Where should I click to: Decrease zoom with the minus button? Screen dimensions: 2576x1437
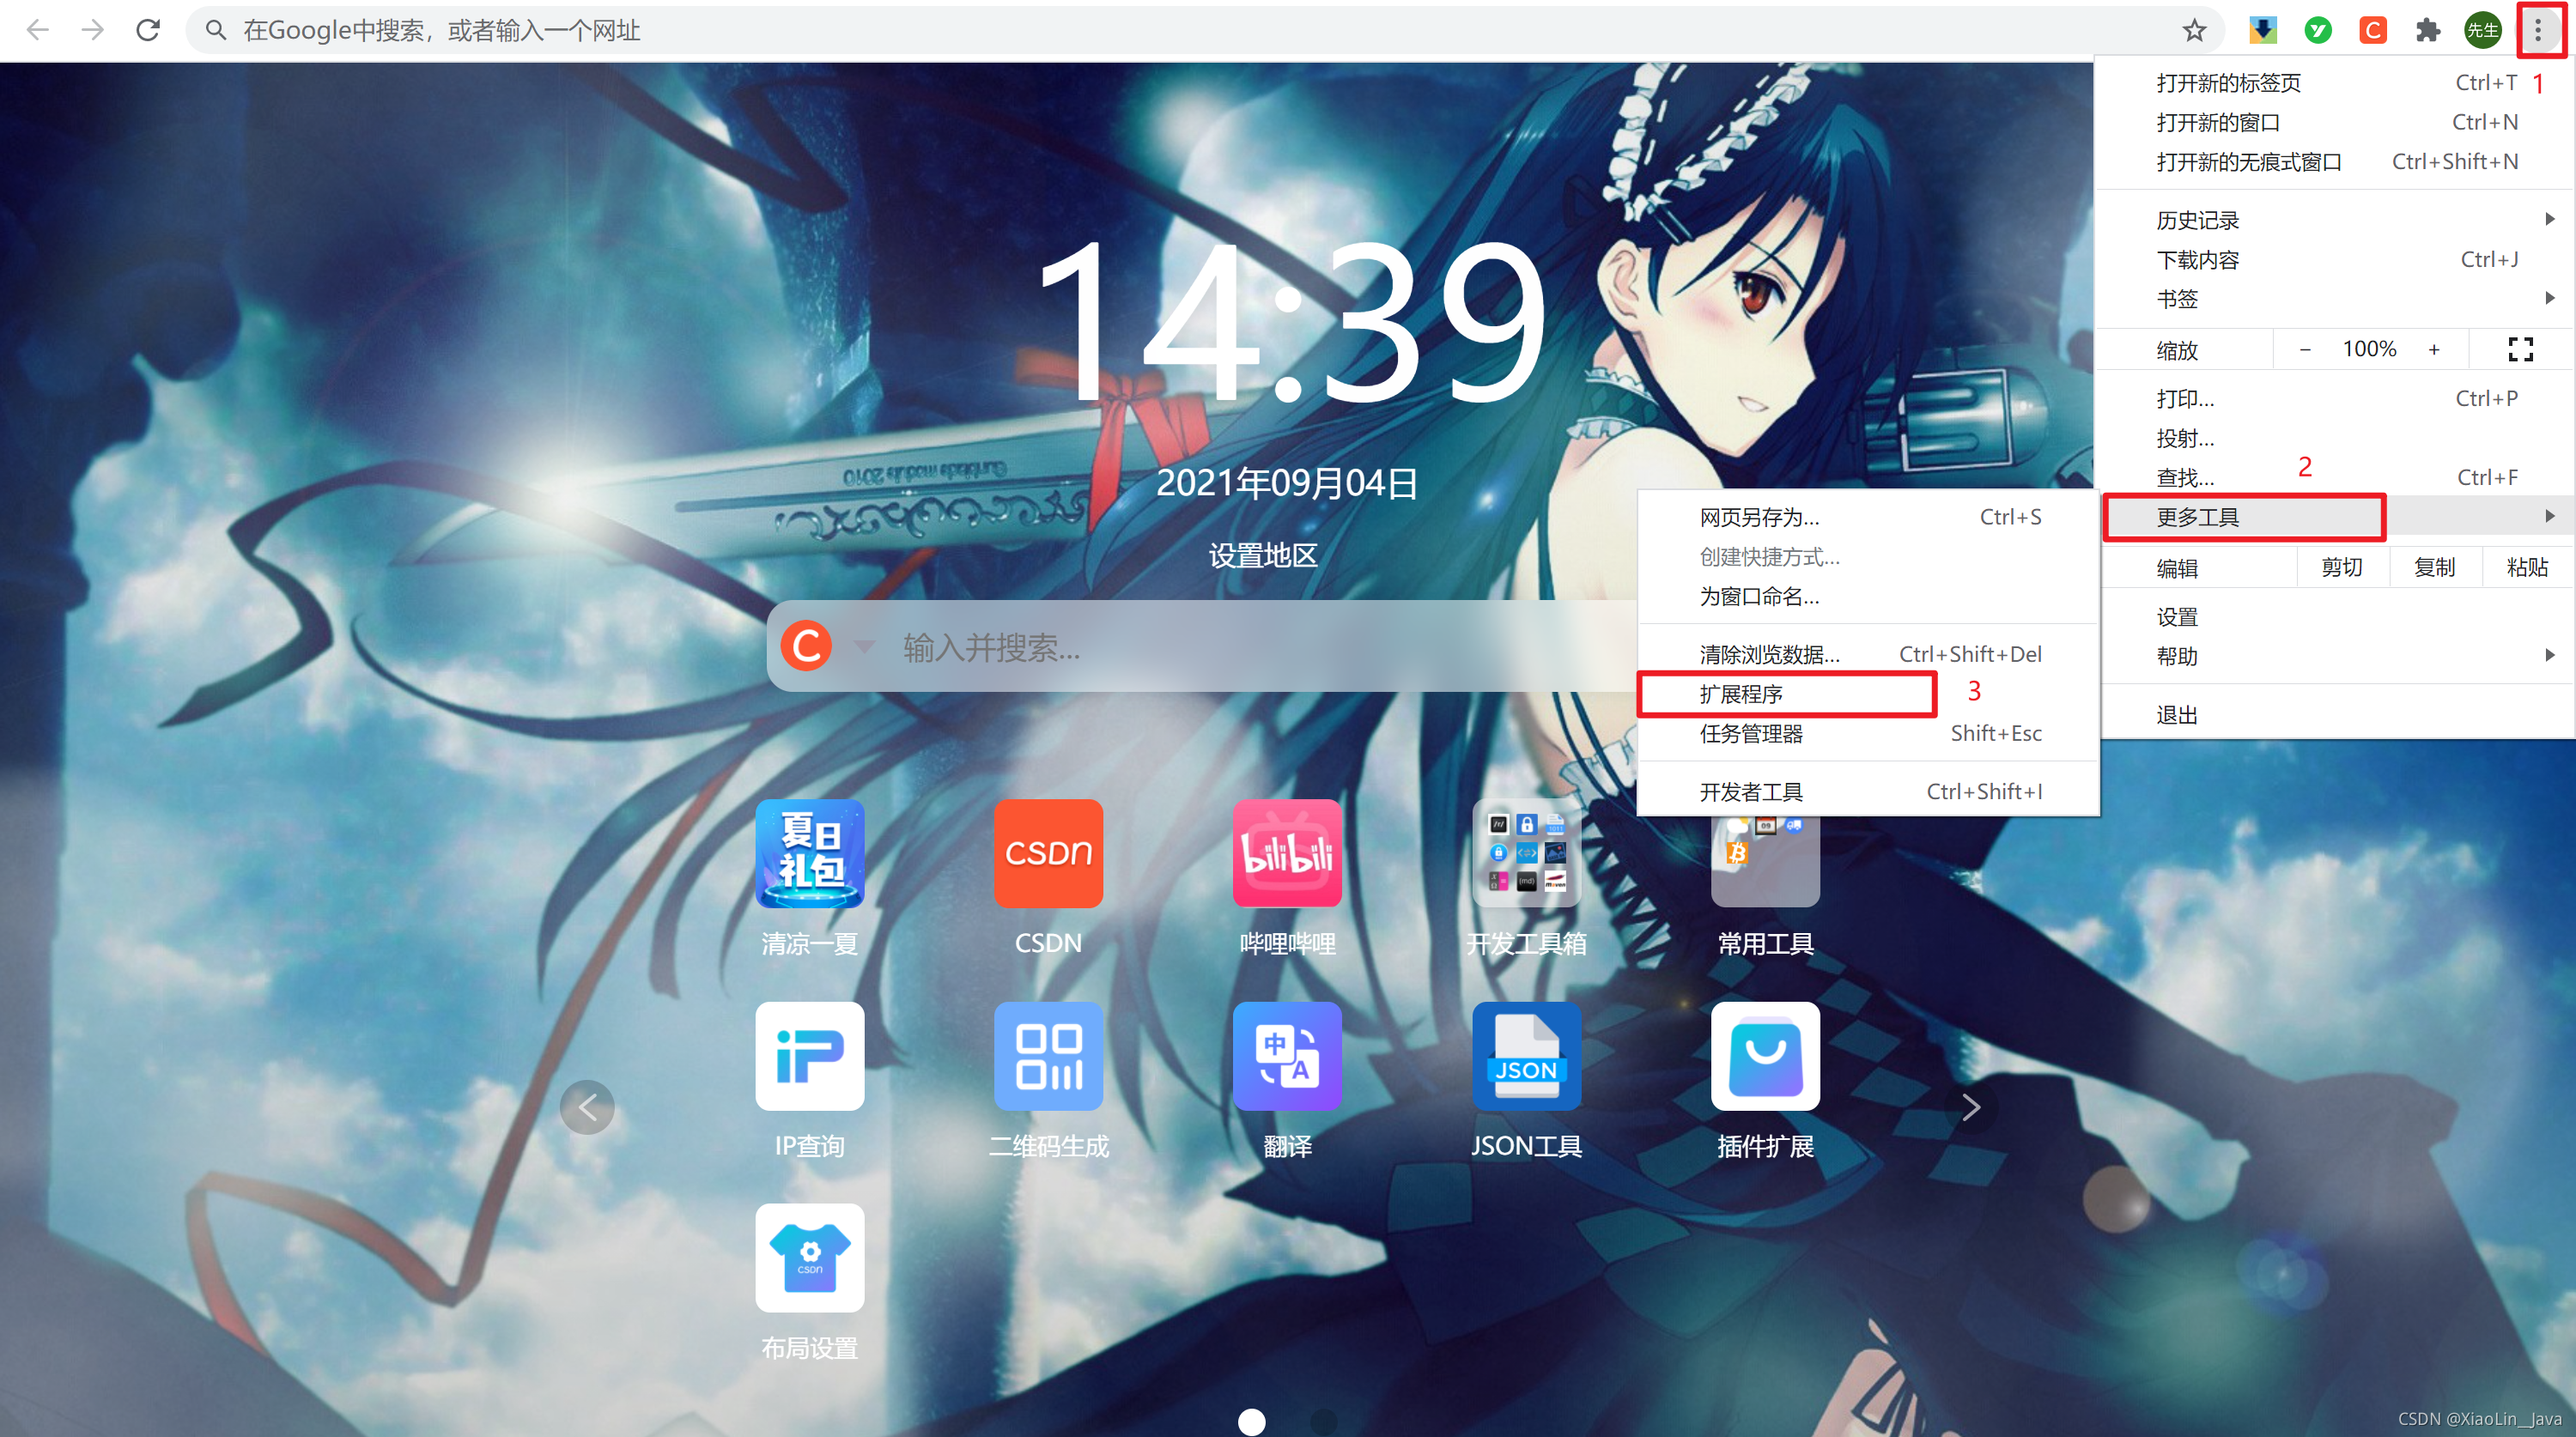[x=2305, y=349]
